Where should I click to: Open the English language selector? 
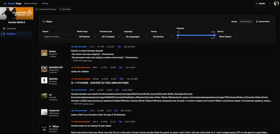pos(263,3)
